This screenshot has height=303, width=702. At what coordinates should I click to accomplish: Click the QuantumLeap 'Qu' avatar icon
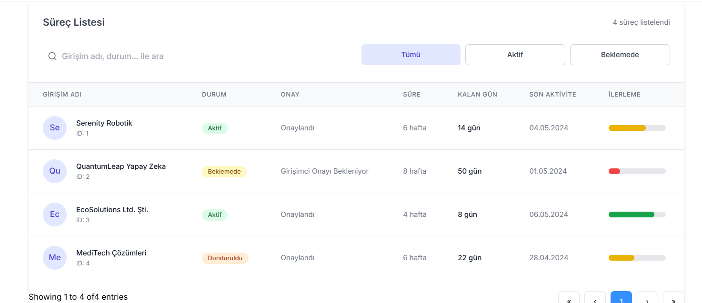(55, 171)
